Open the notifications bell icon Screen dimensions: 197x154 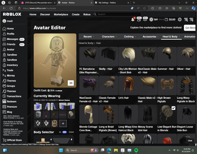(133, 19)
